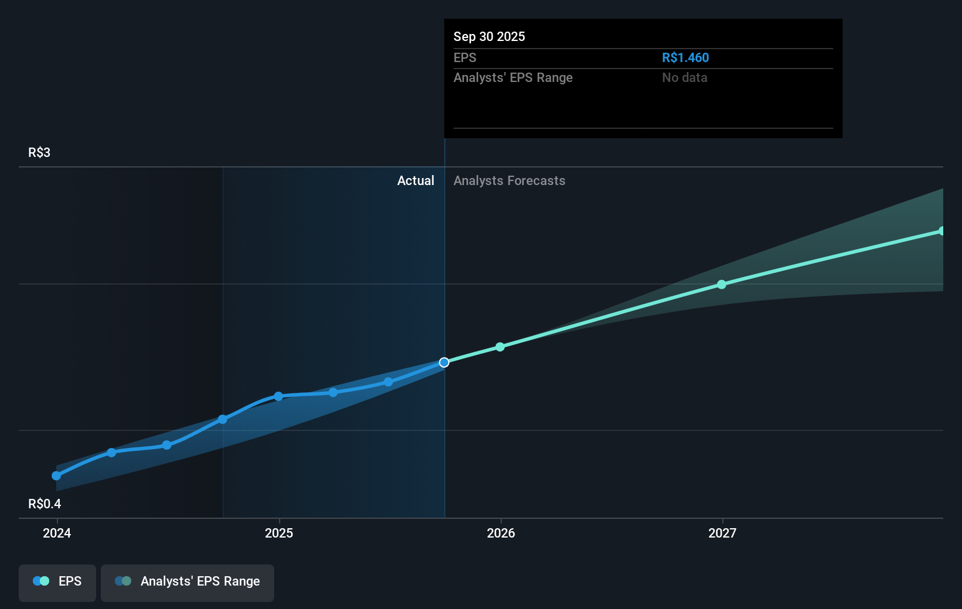The width and height of the screenshot is (962, 609).
Task: Click the Analysts' EPS Range legend dot icon
Action: pos(122,580)
